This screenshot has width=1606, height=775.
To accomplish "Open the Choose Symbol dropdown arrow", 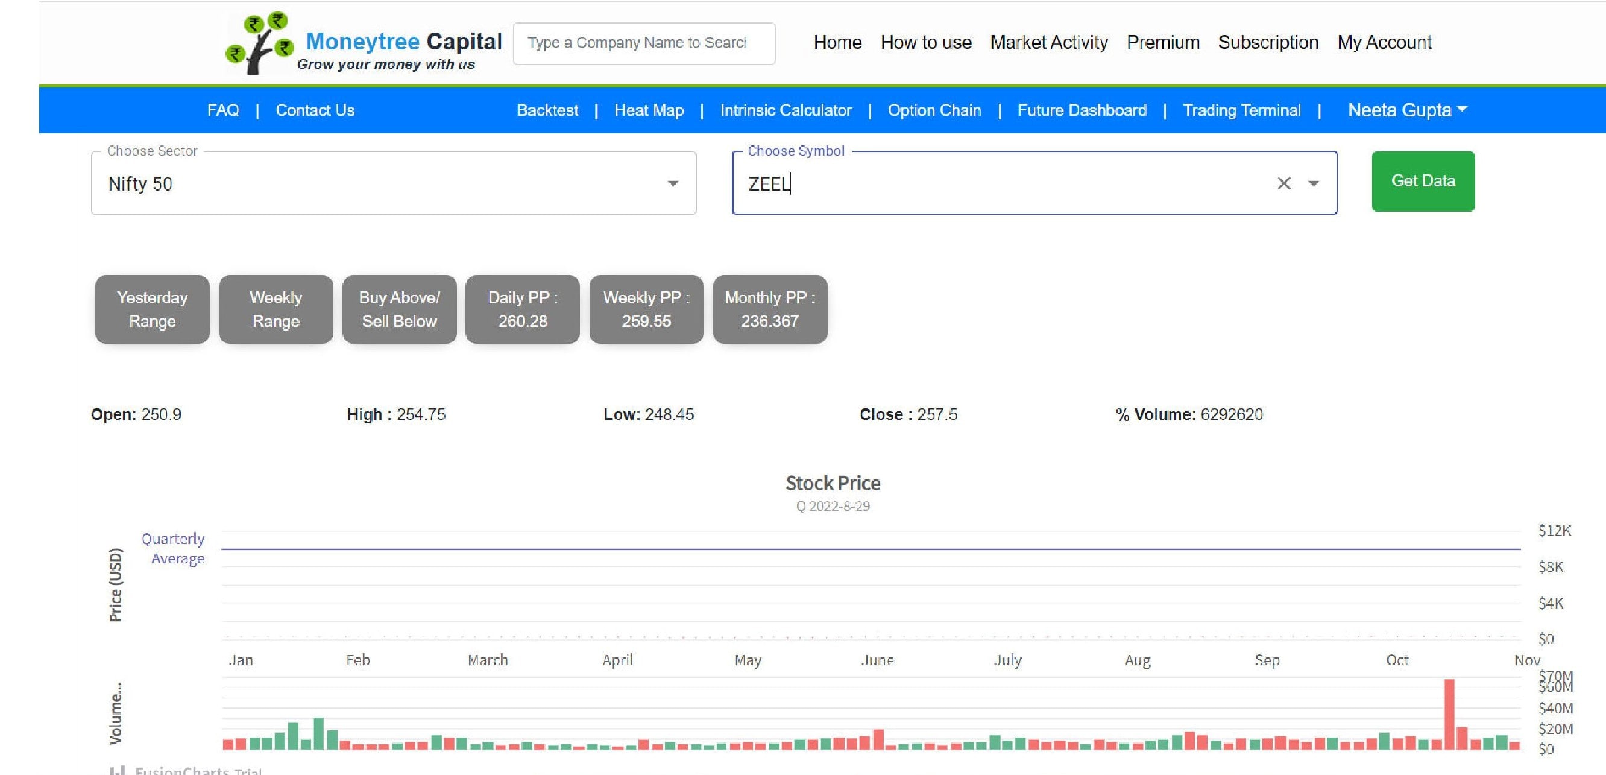I will pos(1314,183).
